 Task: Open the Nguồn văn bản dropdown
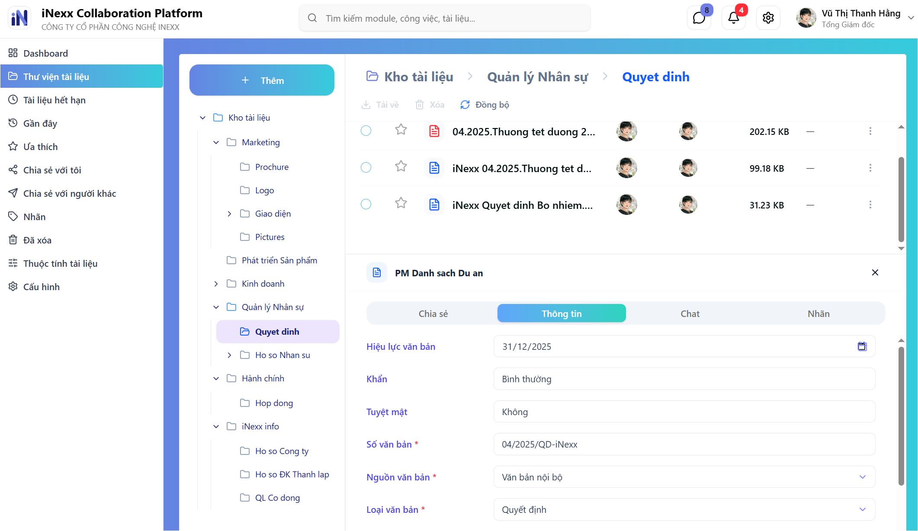(862, 477)
